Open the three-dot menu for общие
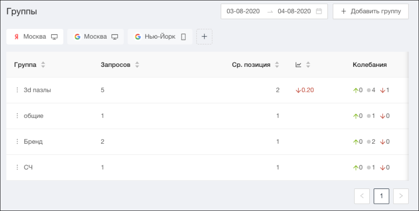This screenshot has width=419, height=211. tap(17, 116)
